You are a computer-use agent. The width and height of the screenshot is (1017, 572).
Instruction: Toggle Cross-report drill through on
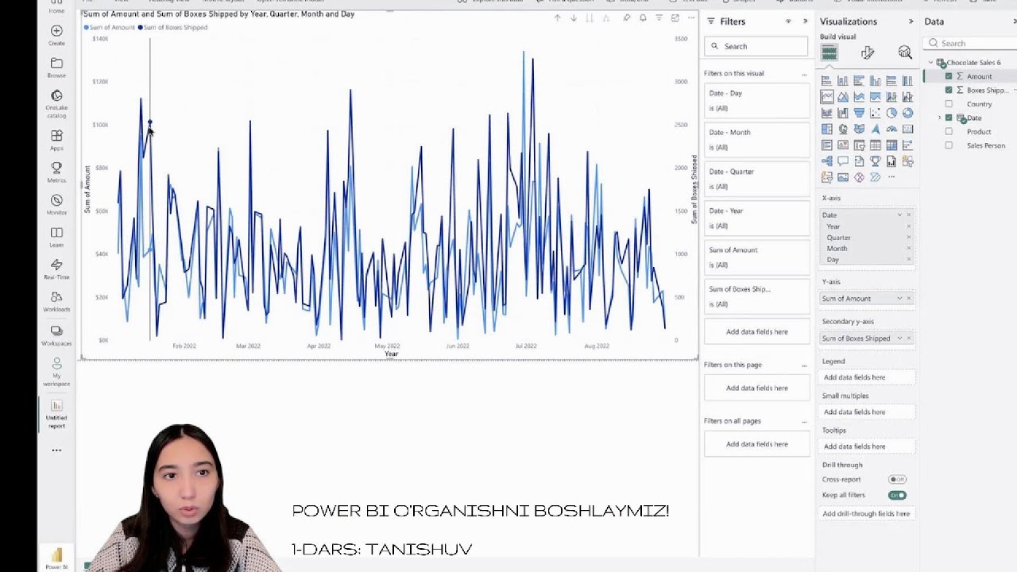click(x=897, y=480)
